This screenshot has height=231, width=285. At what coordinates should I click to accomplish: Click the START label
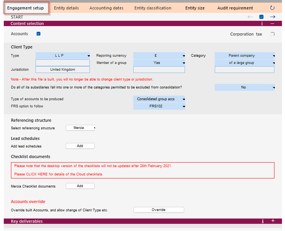pyautogui.click(x=17, y=17)
